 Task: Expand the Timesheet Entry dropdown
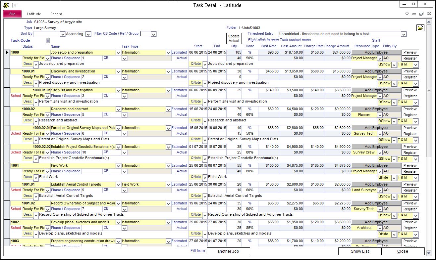point(403,34)
